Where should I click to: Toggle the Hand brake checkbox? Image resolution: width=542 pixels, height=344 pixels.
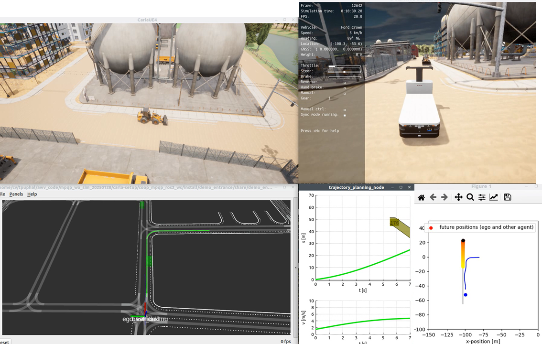coord(345,88)
